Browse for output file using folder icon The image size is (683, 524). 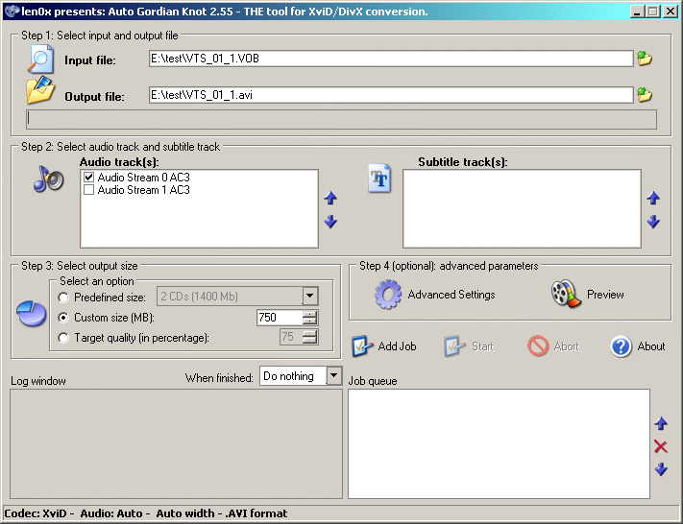tap(645, 95)
